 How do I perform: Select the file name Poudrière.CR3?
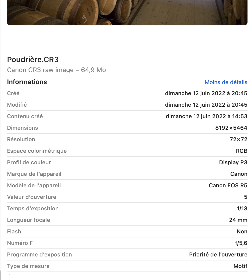pyautogui.click(x=33, y=60)
